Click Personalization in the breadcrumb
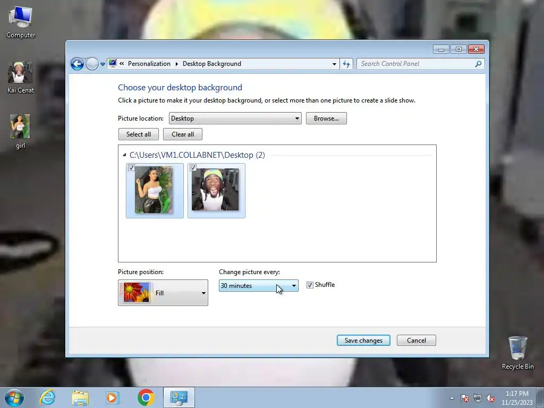The image size is (544, 408). point(149,64)
